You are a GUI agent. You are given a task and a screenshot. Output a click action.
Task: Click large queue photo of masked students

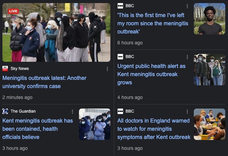coord(56,32)
